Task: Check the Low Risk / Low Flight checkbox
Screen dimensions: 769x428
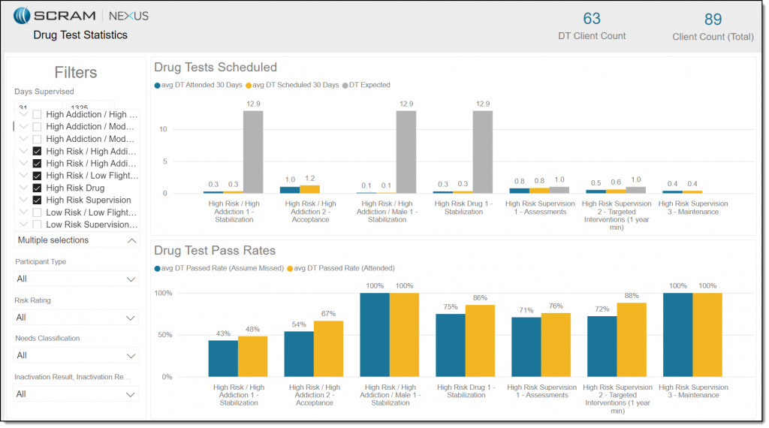Action: click(37, 212)
